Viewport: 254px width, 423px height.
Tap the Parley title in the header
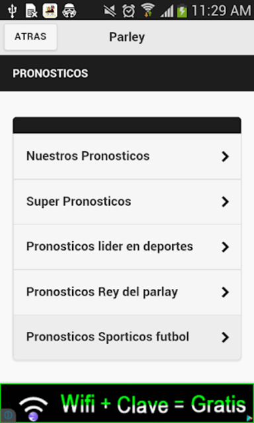pos(127,37)
